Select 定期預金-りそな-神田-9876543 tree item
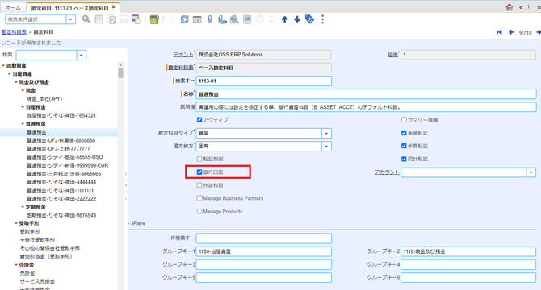This screenshot has width=541, height=290. pyautogui.click(x=61, y=215)
